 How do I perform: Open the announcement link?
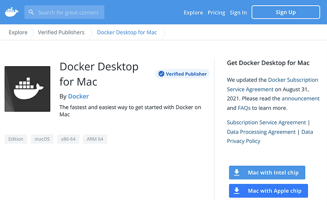[300, 98]
